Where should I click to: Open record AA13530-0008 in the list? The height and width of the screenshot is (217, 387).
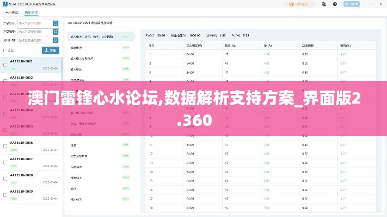30,178
